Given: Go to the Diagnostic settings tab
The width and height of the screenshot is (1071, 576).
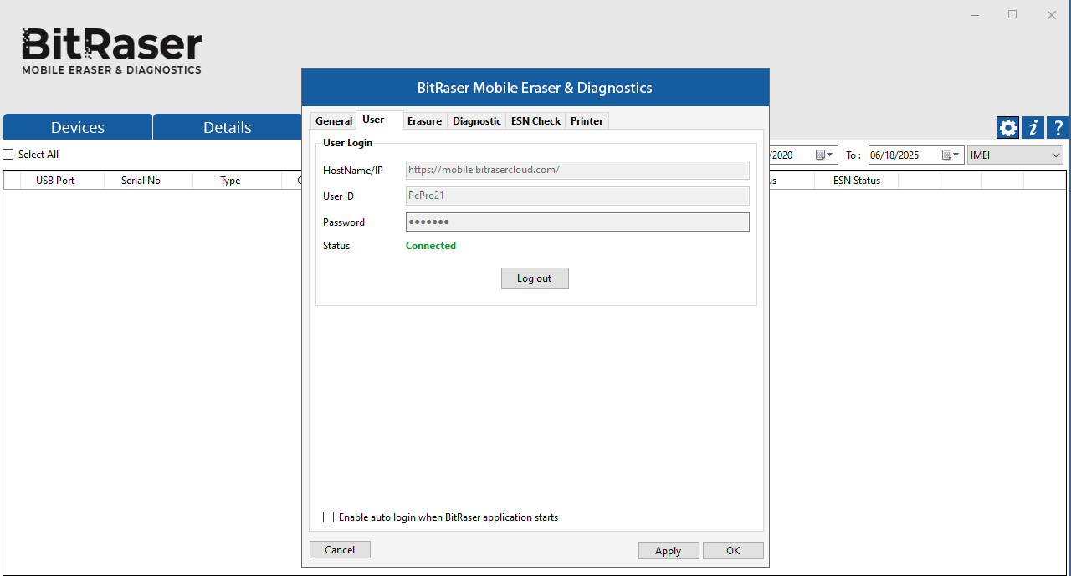Looking at the screenshot, I should click(x=477, y=121).
